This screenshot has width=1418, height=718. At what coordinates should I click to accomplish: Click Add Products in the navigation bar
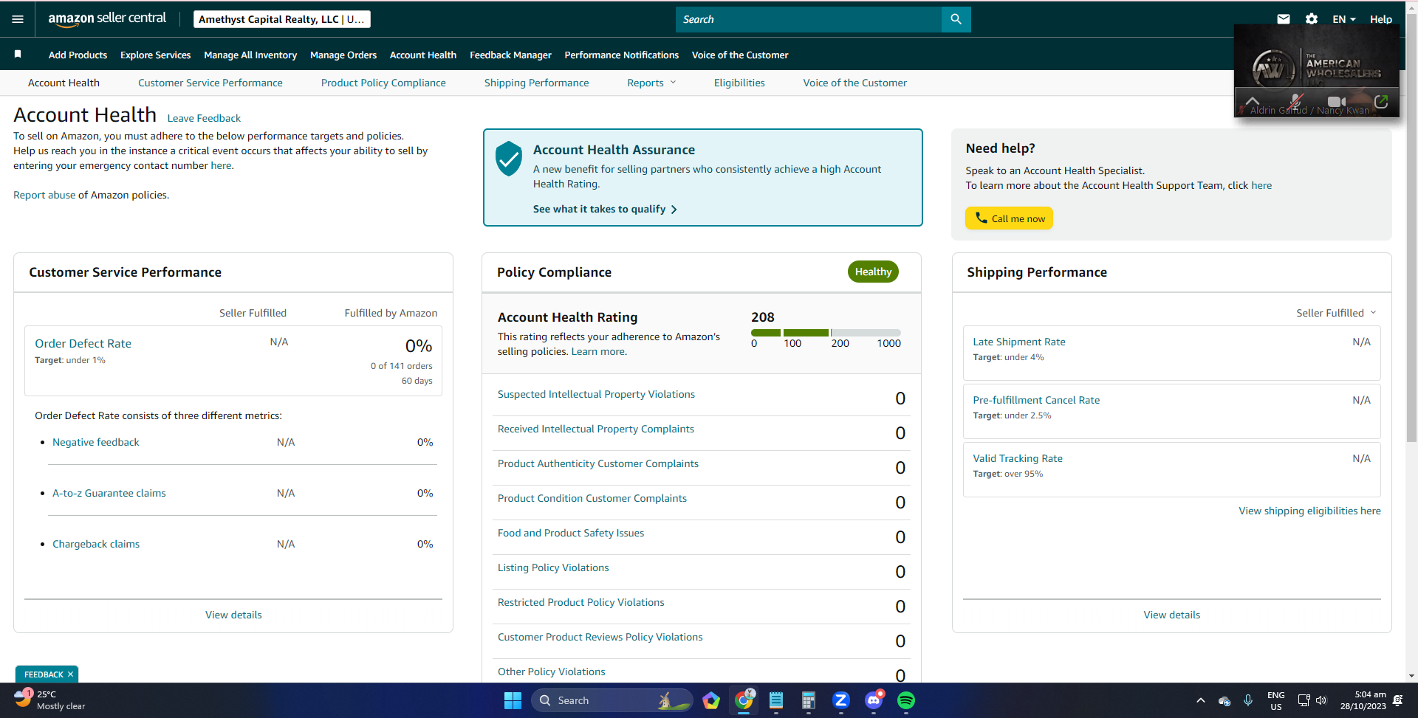[78, 55]
